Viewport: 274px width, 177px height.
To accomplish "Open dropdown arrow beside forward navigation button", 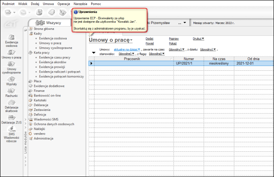I will 30,12.
